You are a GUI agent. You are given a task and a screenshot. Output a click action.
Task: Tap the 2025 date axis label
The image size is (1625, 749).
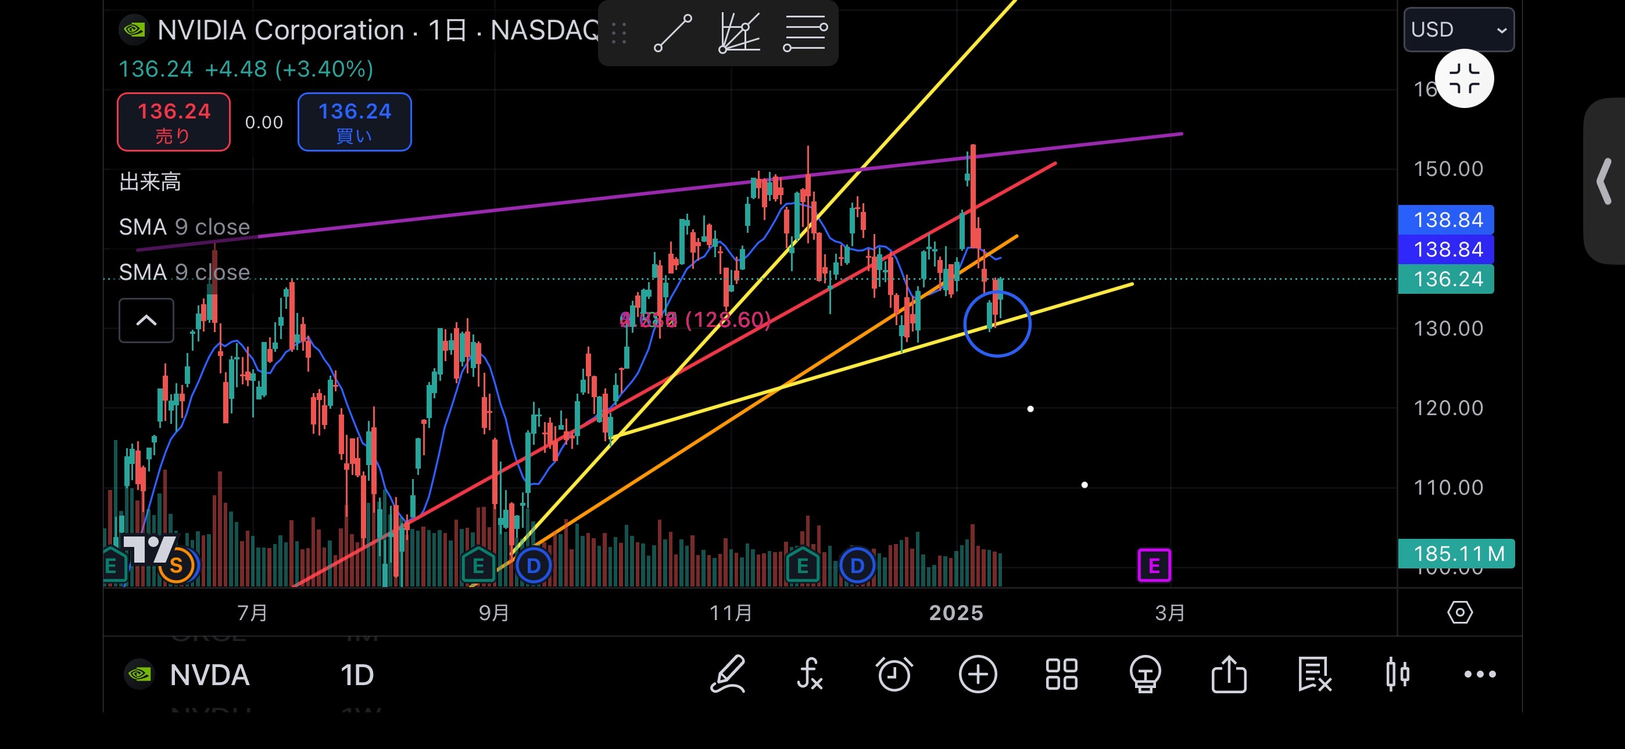[955, 613]
